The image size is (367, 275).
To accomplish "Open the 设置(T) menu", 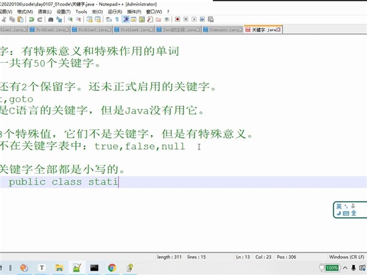I will (x=64, y=12).
